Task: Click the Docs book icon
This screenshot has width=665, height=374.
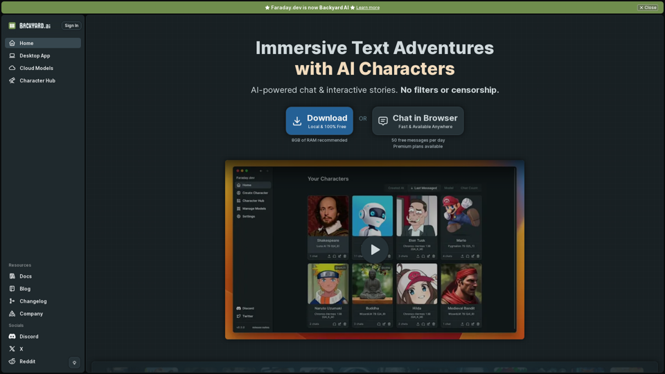Action: pos(12,276)
